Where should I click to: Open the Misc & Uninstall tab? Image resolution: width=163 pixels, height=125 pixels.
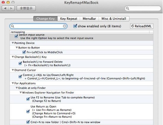coord(114,19)
